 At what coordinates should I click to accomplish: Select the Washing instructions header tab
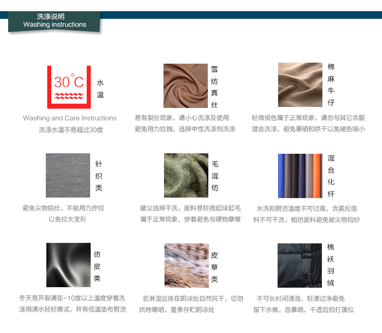pos(54,21)
